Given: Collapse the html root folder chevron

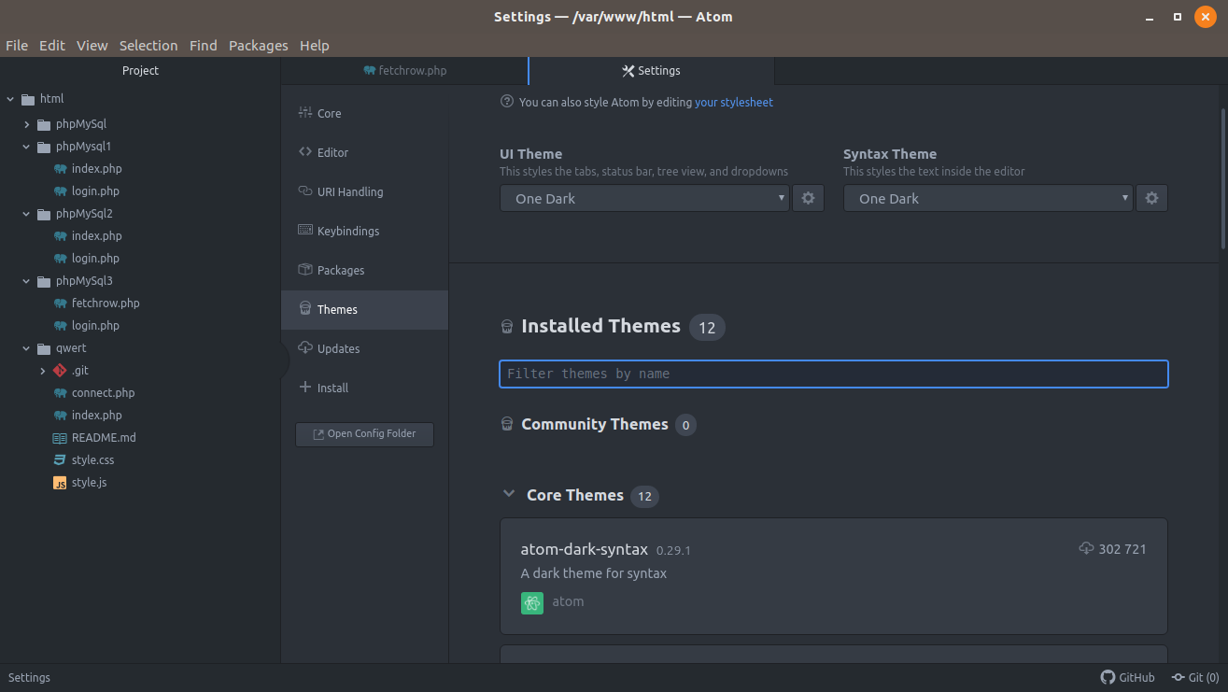Looking at the screenshot, I should pos(10,99).
